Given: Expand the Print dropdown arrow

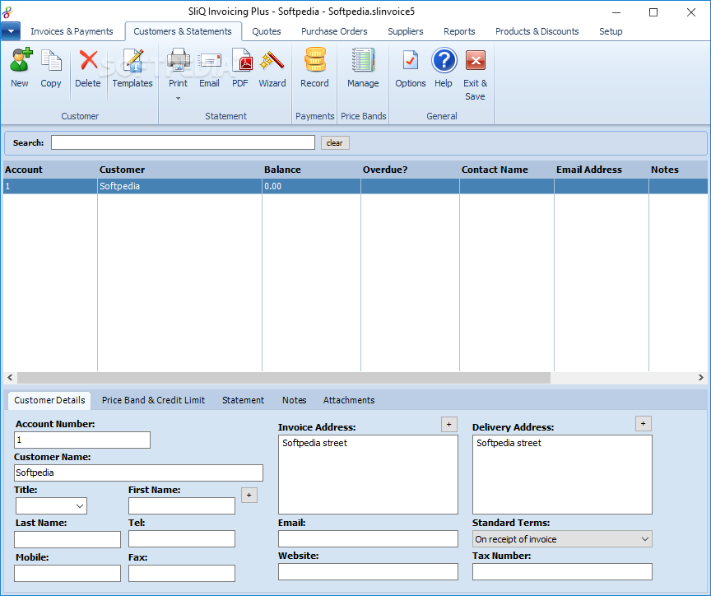Looking at the screenshot, I should point(179,98).
